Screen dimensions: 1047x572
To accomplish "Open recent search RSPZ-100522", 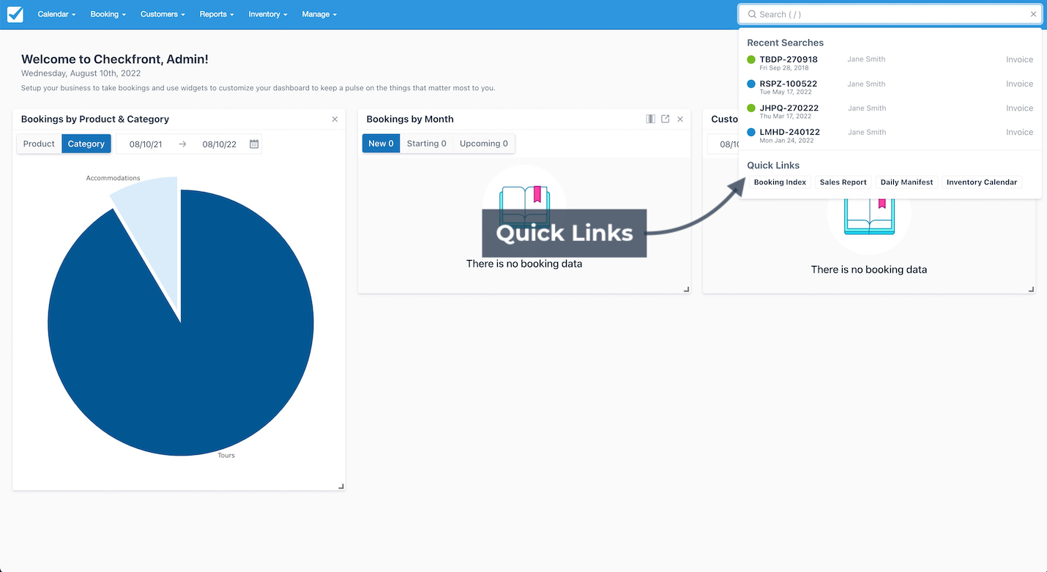I will 789,83.
